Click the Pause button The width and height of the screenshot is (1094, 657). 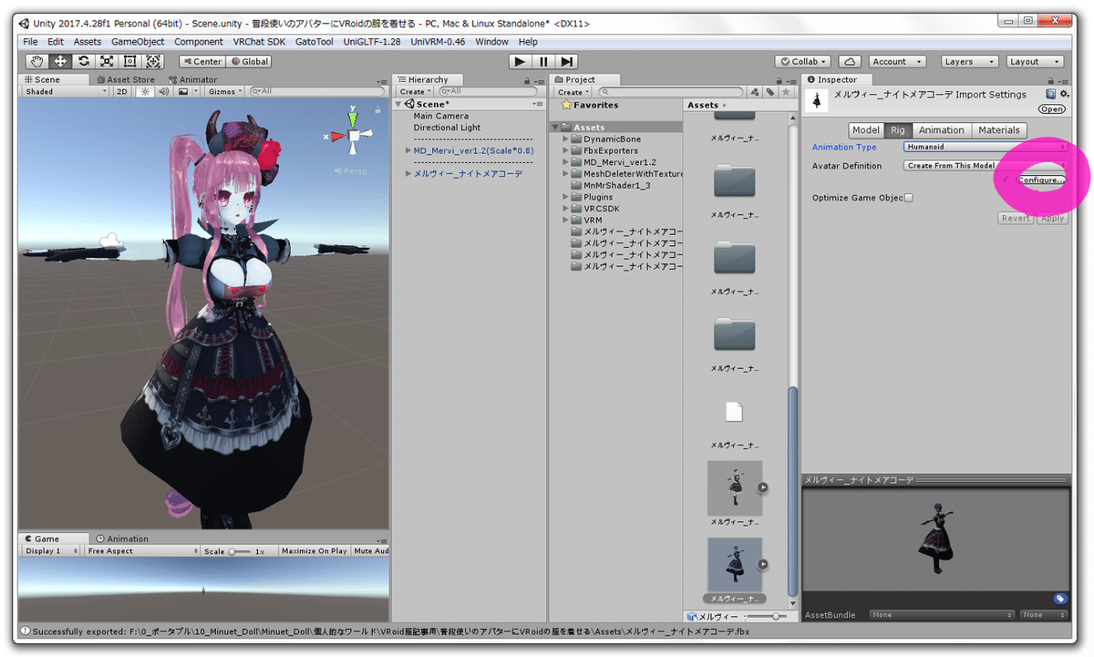pos(543,61)
